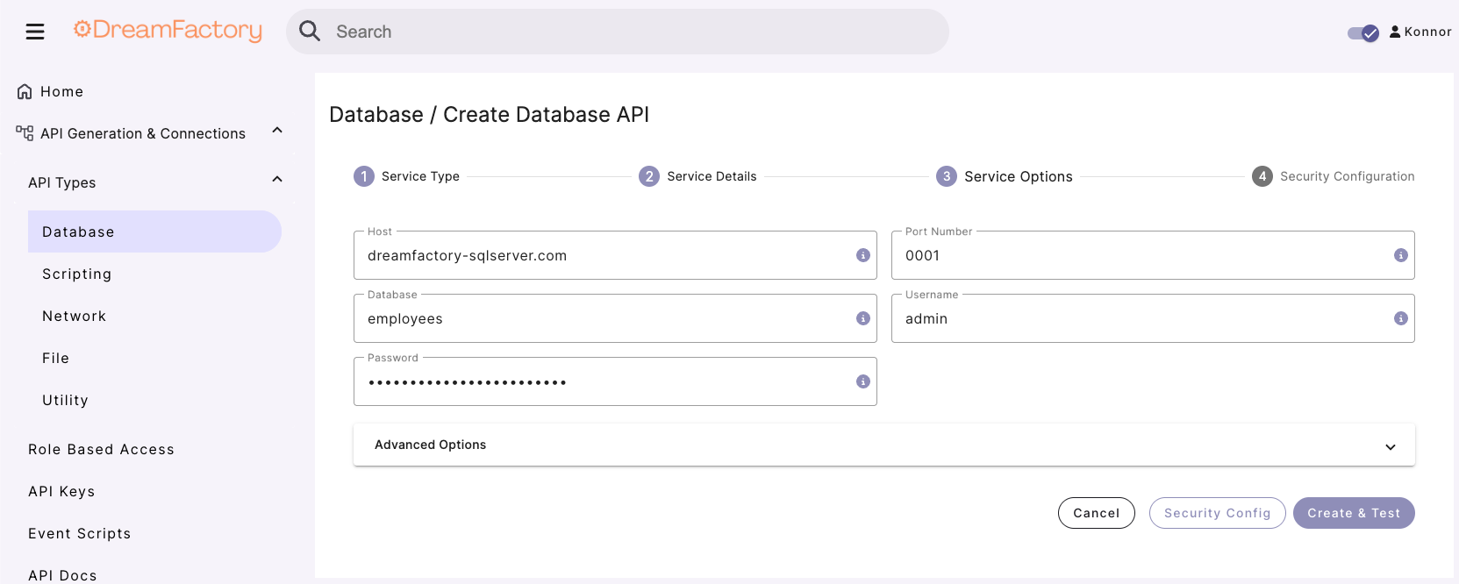Select Database in the sidebar
This screenshot has width=1459, height=584.
click(154, 231)
